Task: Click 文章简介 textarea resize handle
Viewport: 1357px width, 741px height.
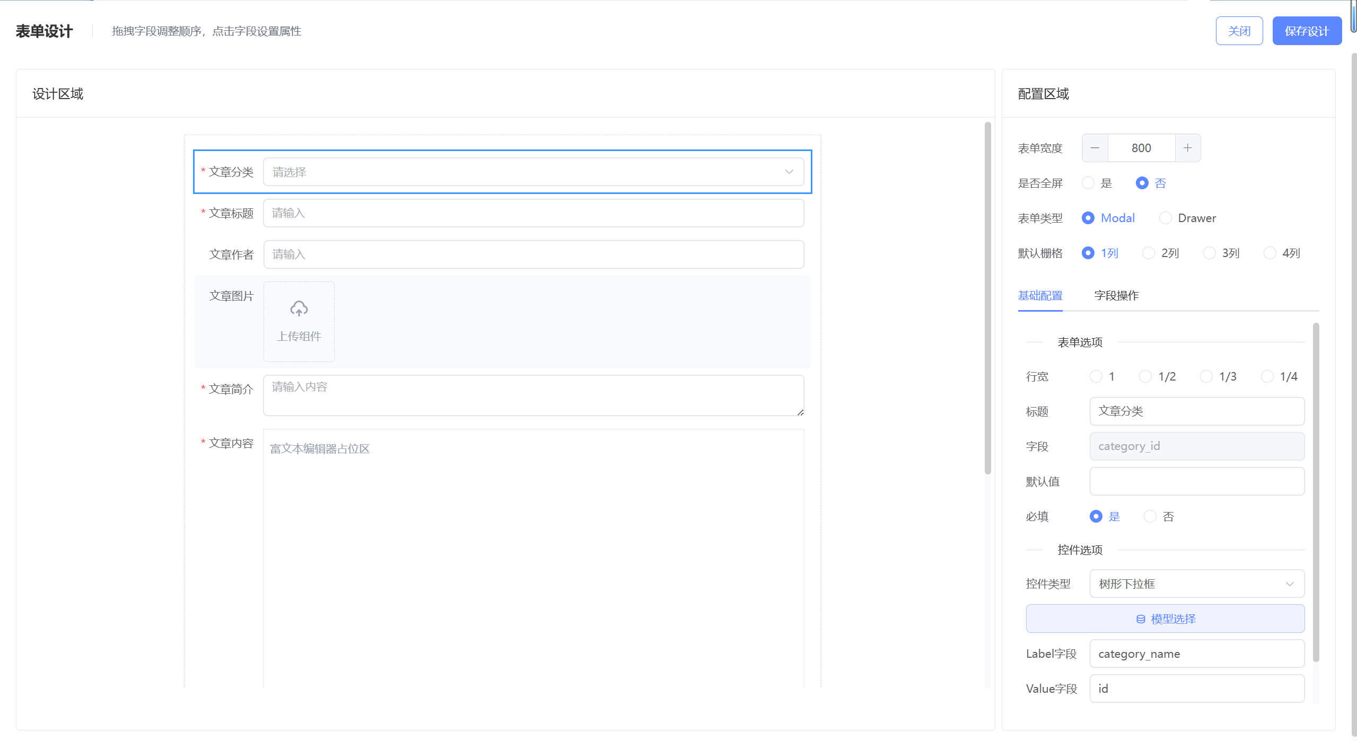Action: (x=800, y=412)
